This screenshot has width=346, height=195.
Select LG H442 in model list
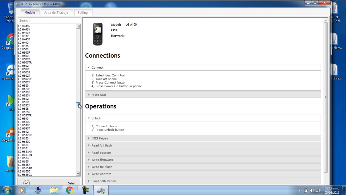tap(24, 36)
